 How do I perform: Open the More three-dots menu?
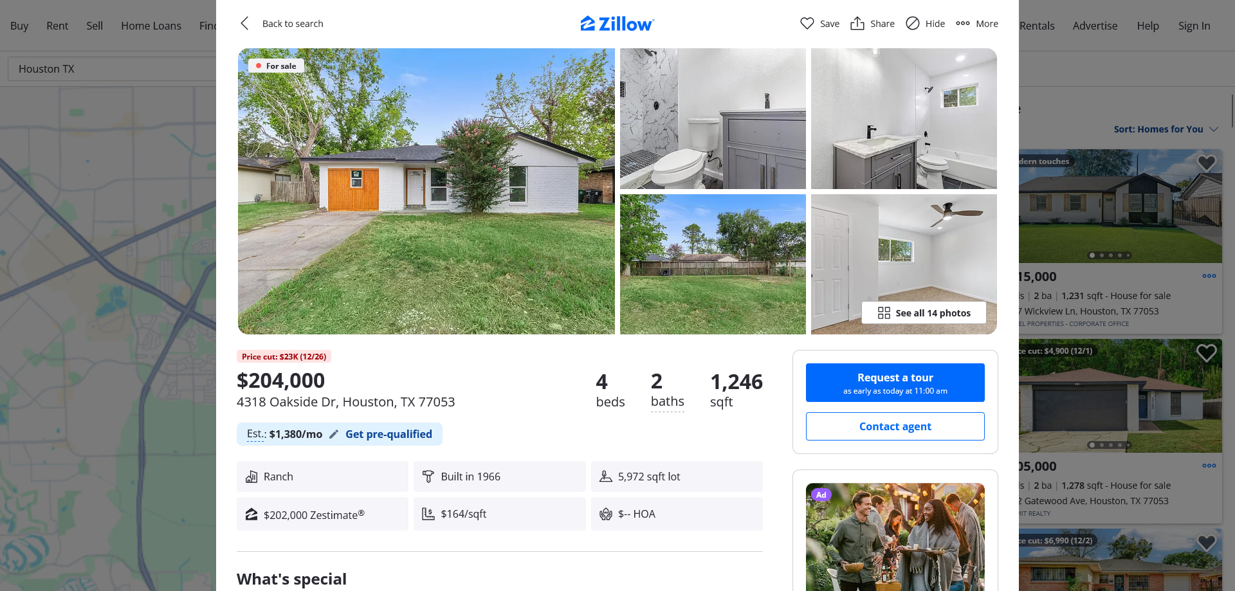962,24
